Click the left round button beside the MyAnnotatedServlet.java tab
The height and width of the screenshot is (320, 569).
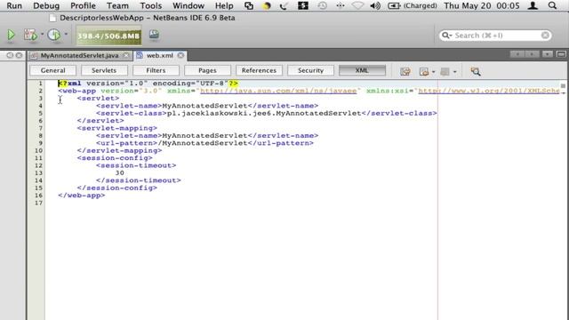(10, 55)
